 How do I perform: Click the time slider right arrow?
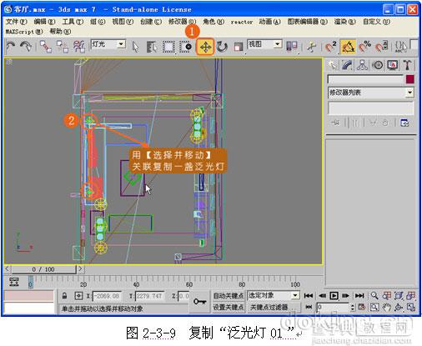(x=81, y=269)
